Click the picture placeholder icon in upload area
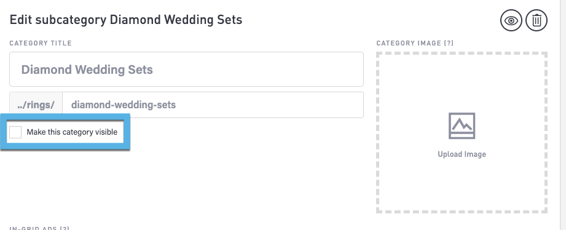566x230 pixels. (x=462, y=125)
